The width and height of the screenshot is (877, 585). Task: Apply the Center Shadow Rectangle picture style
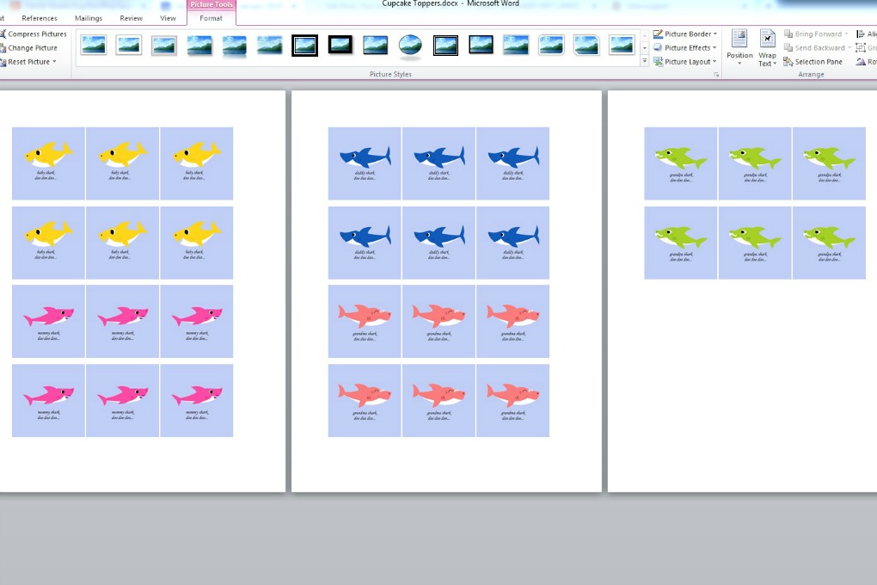[516, 46]
